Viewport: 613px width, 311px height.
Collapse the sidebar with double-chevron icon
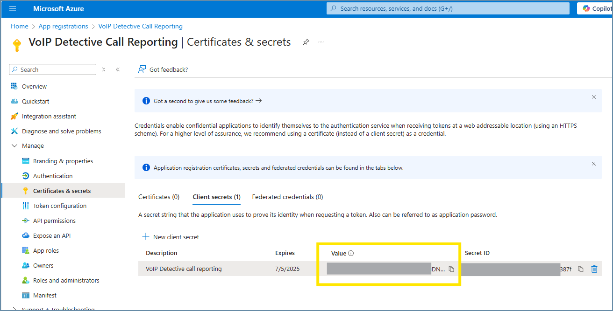click(x=118, y=69)
